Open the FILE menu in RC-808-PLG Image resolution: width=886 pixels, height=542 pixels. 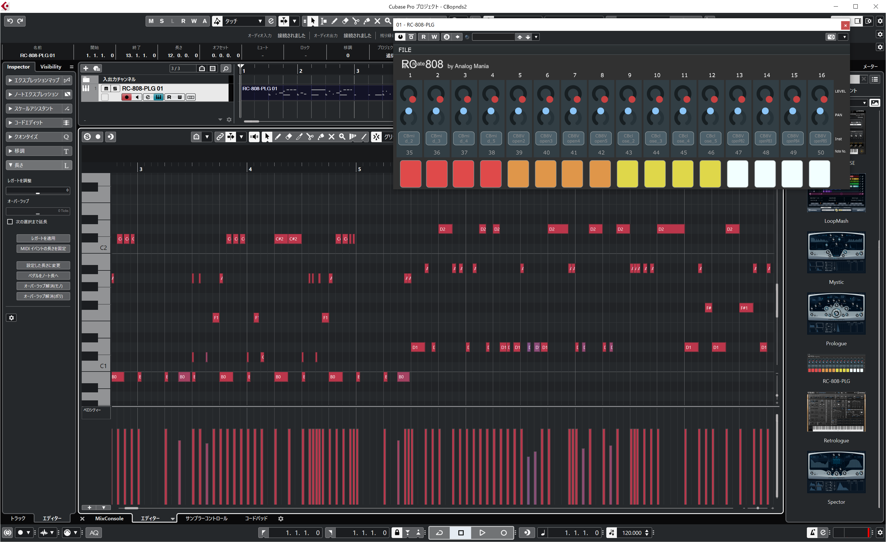pos(405,50)
